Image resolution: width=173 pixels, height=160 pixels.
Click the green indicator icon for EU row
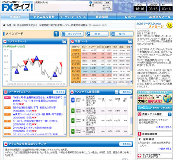(73, 131)
